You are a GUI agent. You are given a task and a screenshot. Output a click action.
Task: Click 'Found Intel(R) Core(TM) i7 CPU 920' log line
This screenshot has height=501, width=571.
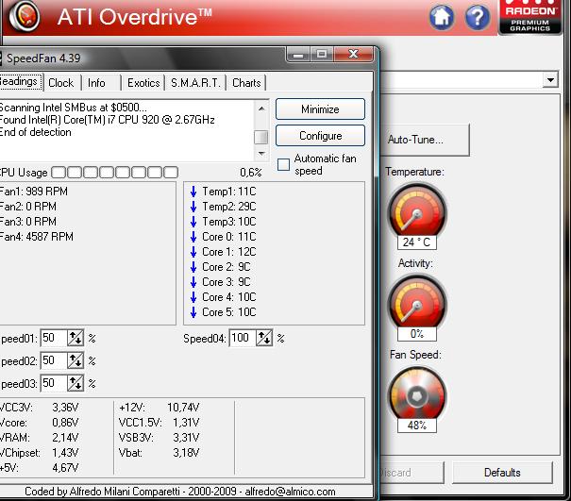108,120
